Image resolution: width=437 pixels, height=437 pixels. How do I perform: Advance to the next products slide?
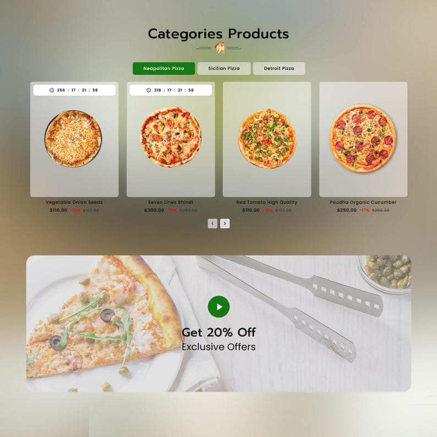(225, 223)
